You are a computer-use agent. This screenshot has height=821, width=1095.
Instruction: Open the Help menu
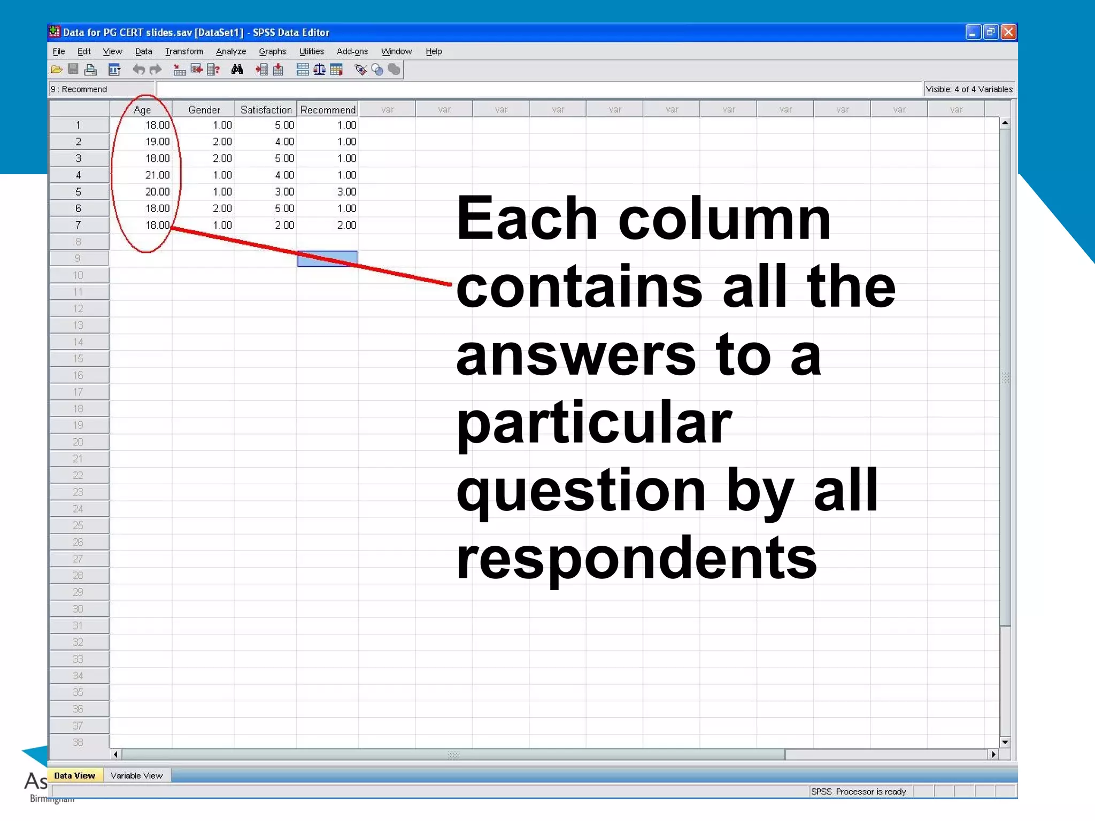434,51
